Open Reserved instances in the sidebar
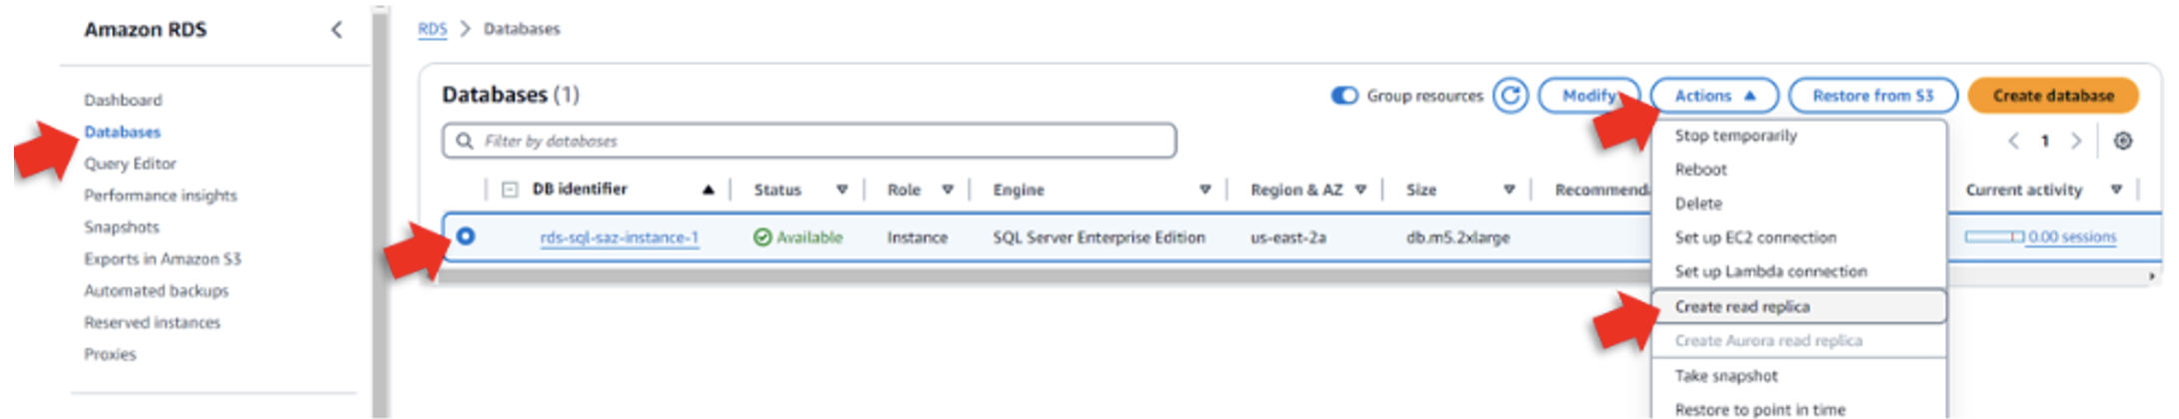Viewport: 2179px width, 419px height. pos(152,323)
